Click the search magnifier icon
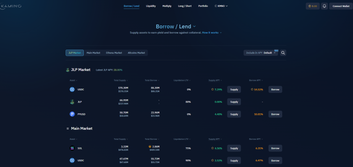Image resolution: width=353 pixels, height=167 pixels. [x=283, y=53]
